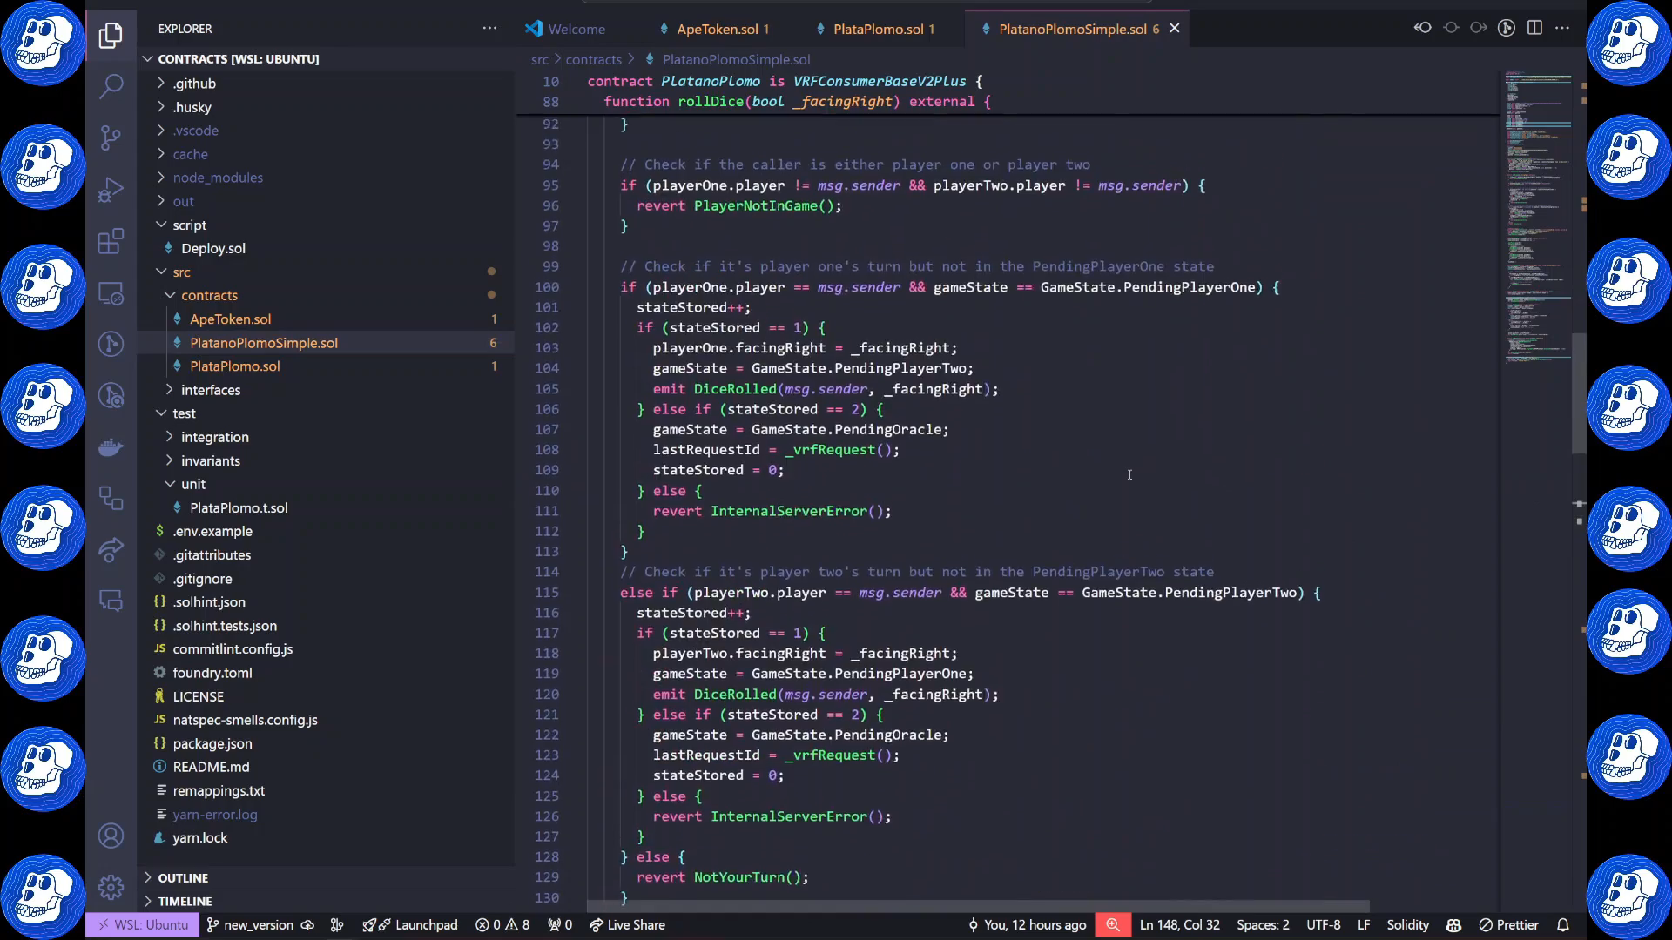Toggle GitLens file annotations in editor toolbar

click(1507, 28)
